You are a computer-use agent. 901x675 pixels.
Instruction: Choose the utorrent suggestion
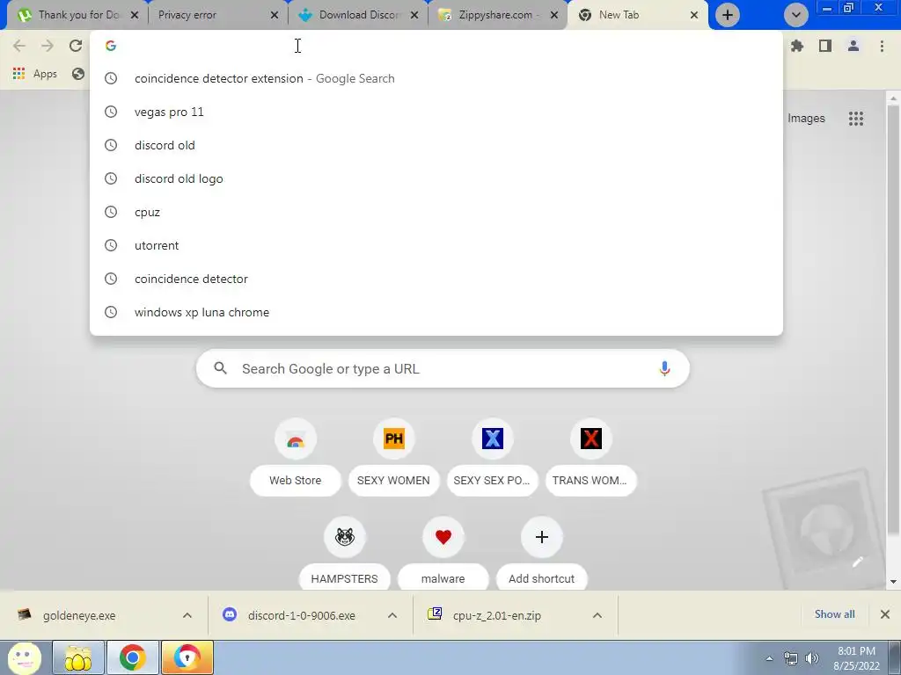click(436, 245)
